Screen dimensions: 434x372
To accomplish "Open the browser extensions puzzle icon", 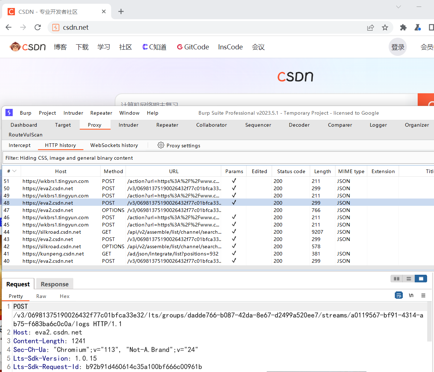I will pos(403,28).
